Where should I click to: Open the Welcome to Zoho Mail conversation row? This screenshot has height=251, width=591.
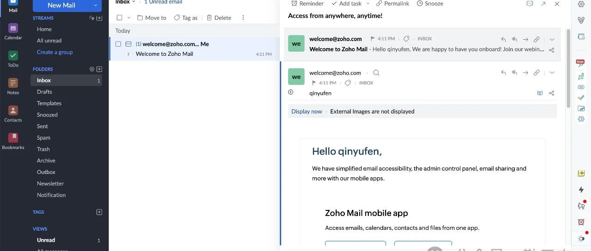[x=194, y=49]
